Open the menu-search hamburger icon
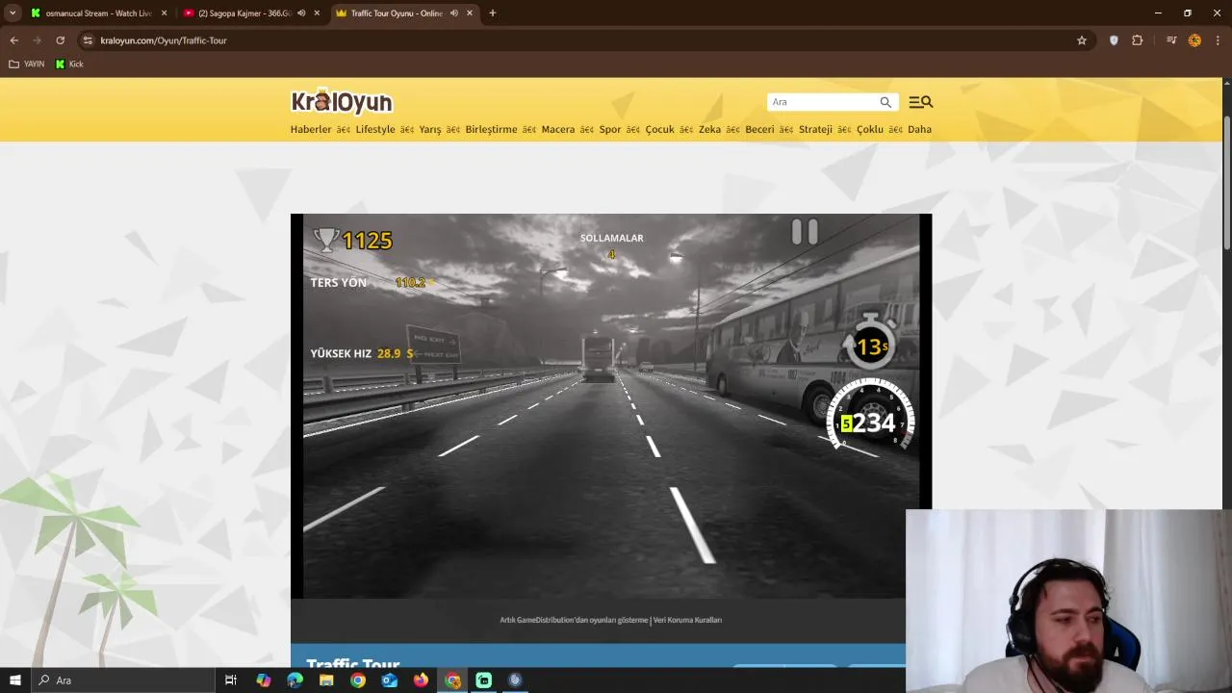The width and height of the screenshot is (1232, 693). tap(920, 102)
